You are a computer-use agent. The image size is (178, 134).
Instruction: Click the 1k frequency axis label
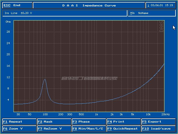[97, 114]
